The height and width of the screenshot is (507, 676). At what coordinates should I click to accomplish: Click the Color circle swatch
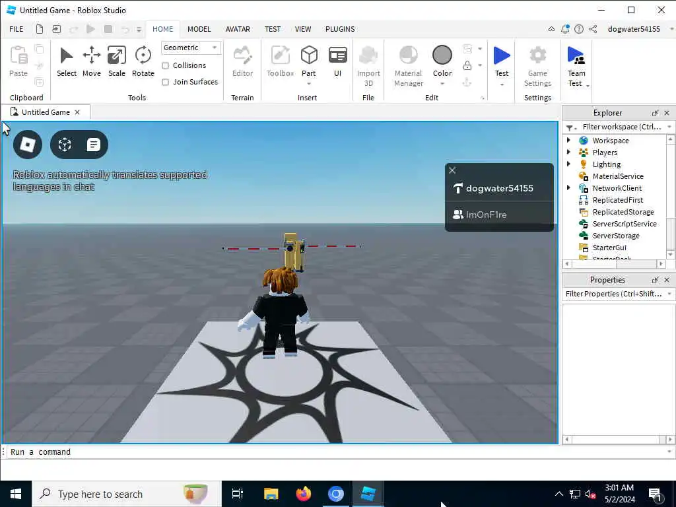(x=442, y=55)
